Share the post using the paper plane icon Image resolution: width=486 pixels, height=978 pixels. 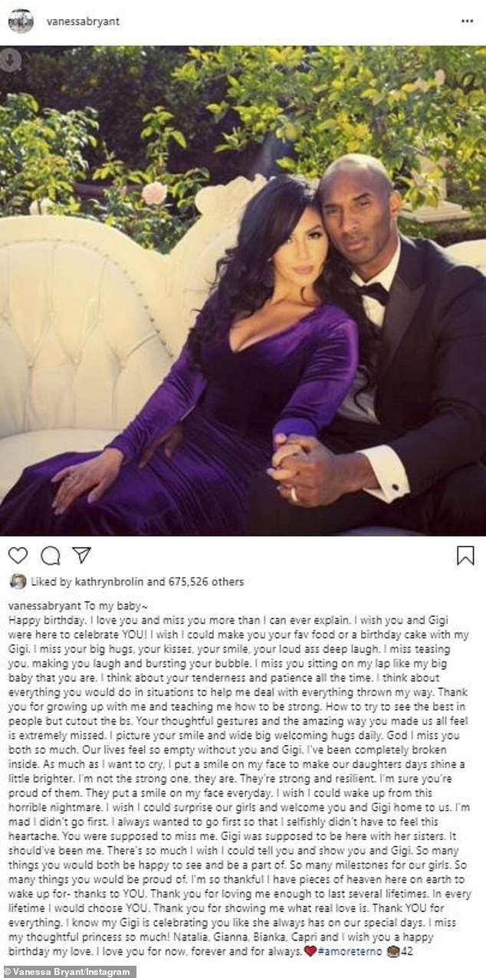pos(82,555)
